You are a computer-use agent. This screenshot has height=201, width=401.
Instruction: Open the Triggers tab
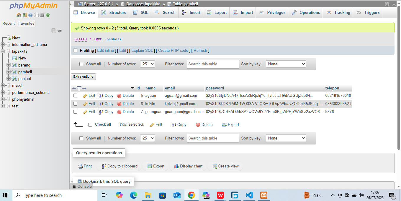368,12
